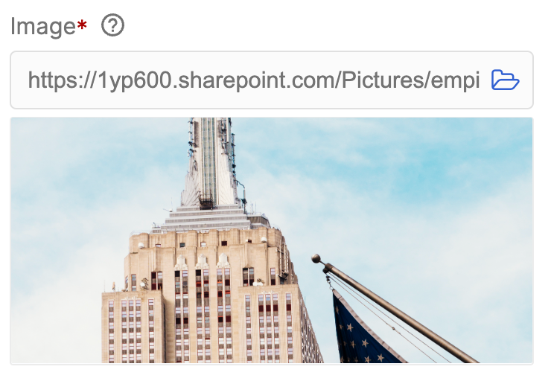Click the help question mark icon

coord(112,25)
